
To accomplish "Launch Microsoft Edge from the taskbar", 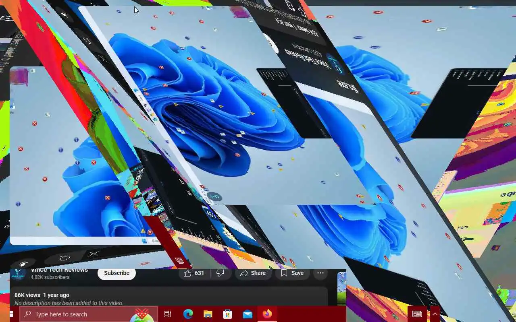I will point(188,314).
